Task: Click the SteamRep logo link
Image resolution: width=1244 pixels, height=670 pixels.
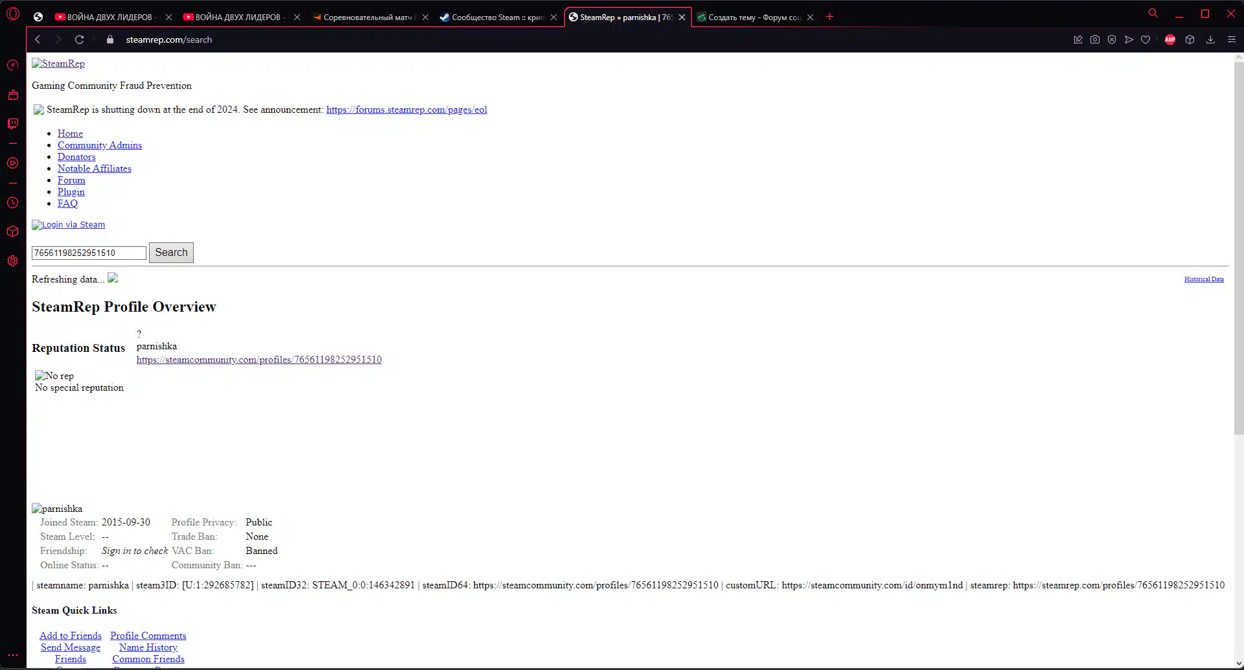Action: point(58,64)
